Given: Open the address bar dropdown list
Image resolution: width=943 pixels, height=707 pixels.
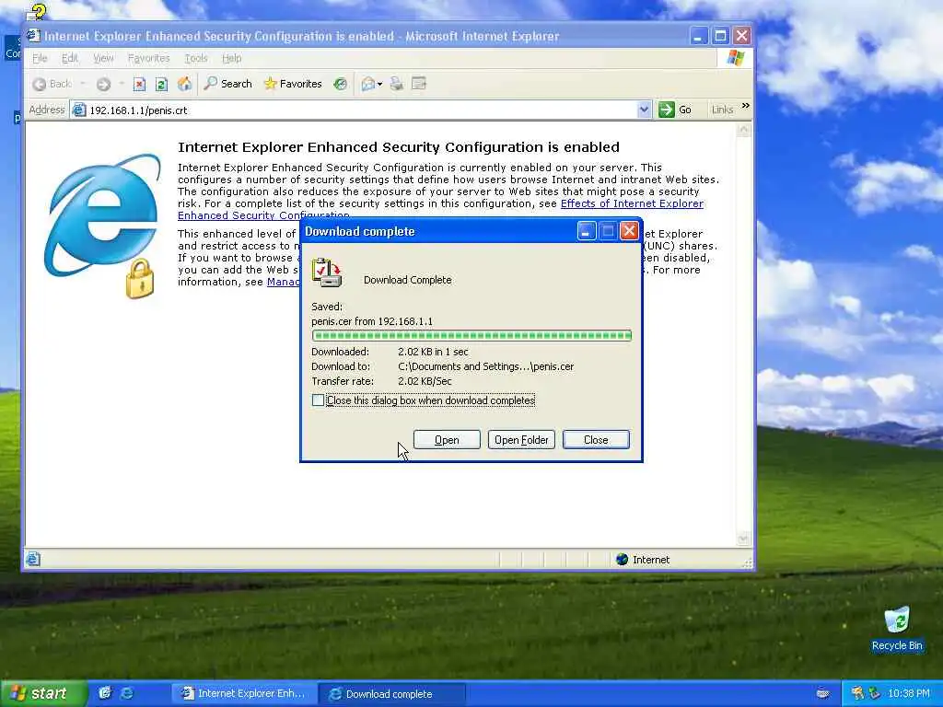Looking at the screenshot, I should tap(644, 110).
